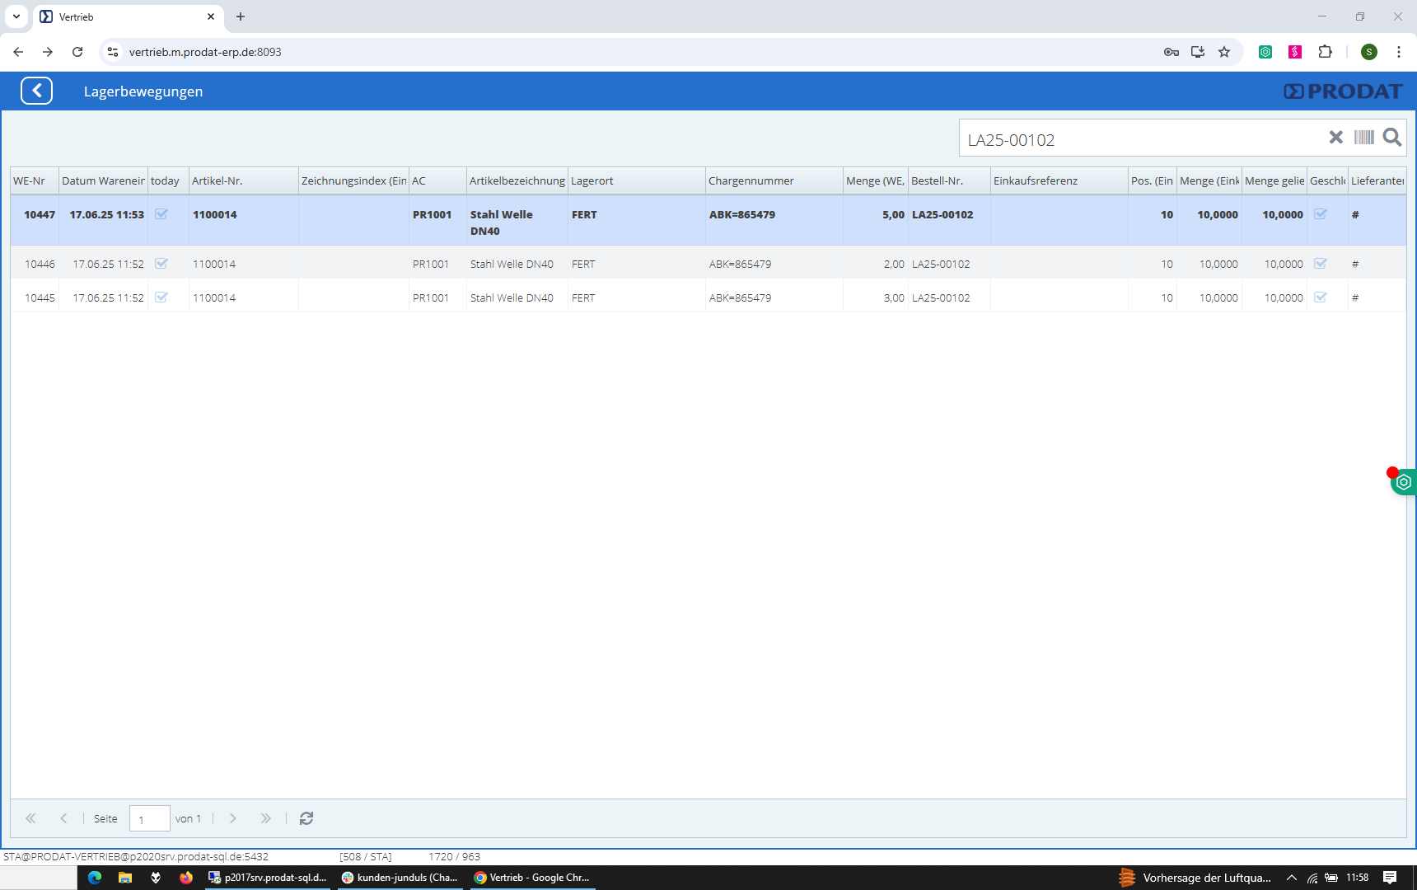Open Firefox from the Windows taskbar
This screenshot has width=1417, height=890.
coord(186,878)
